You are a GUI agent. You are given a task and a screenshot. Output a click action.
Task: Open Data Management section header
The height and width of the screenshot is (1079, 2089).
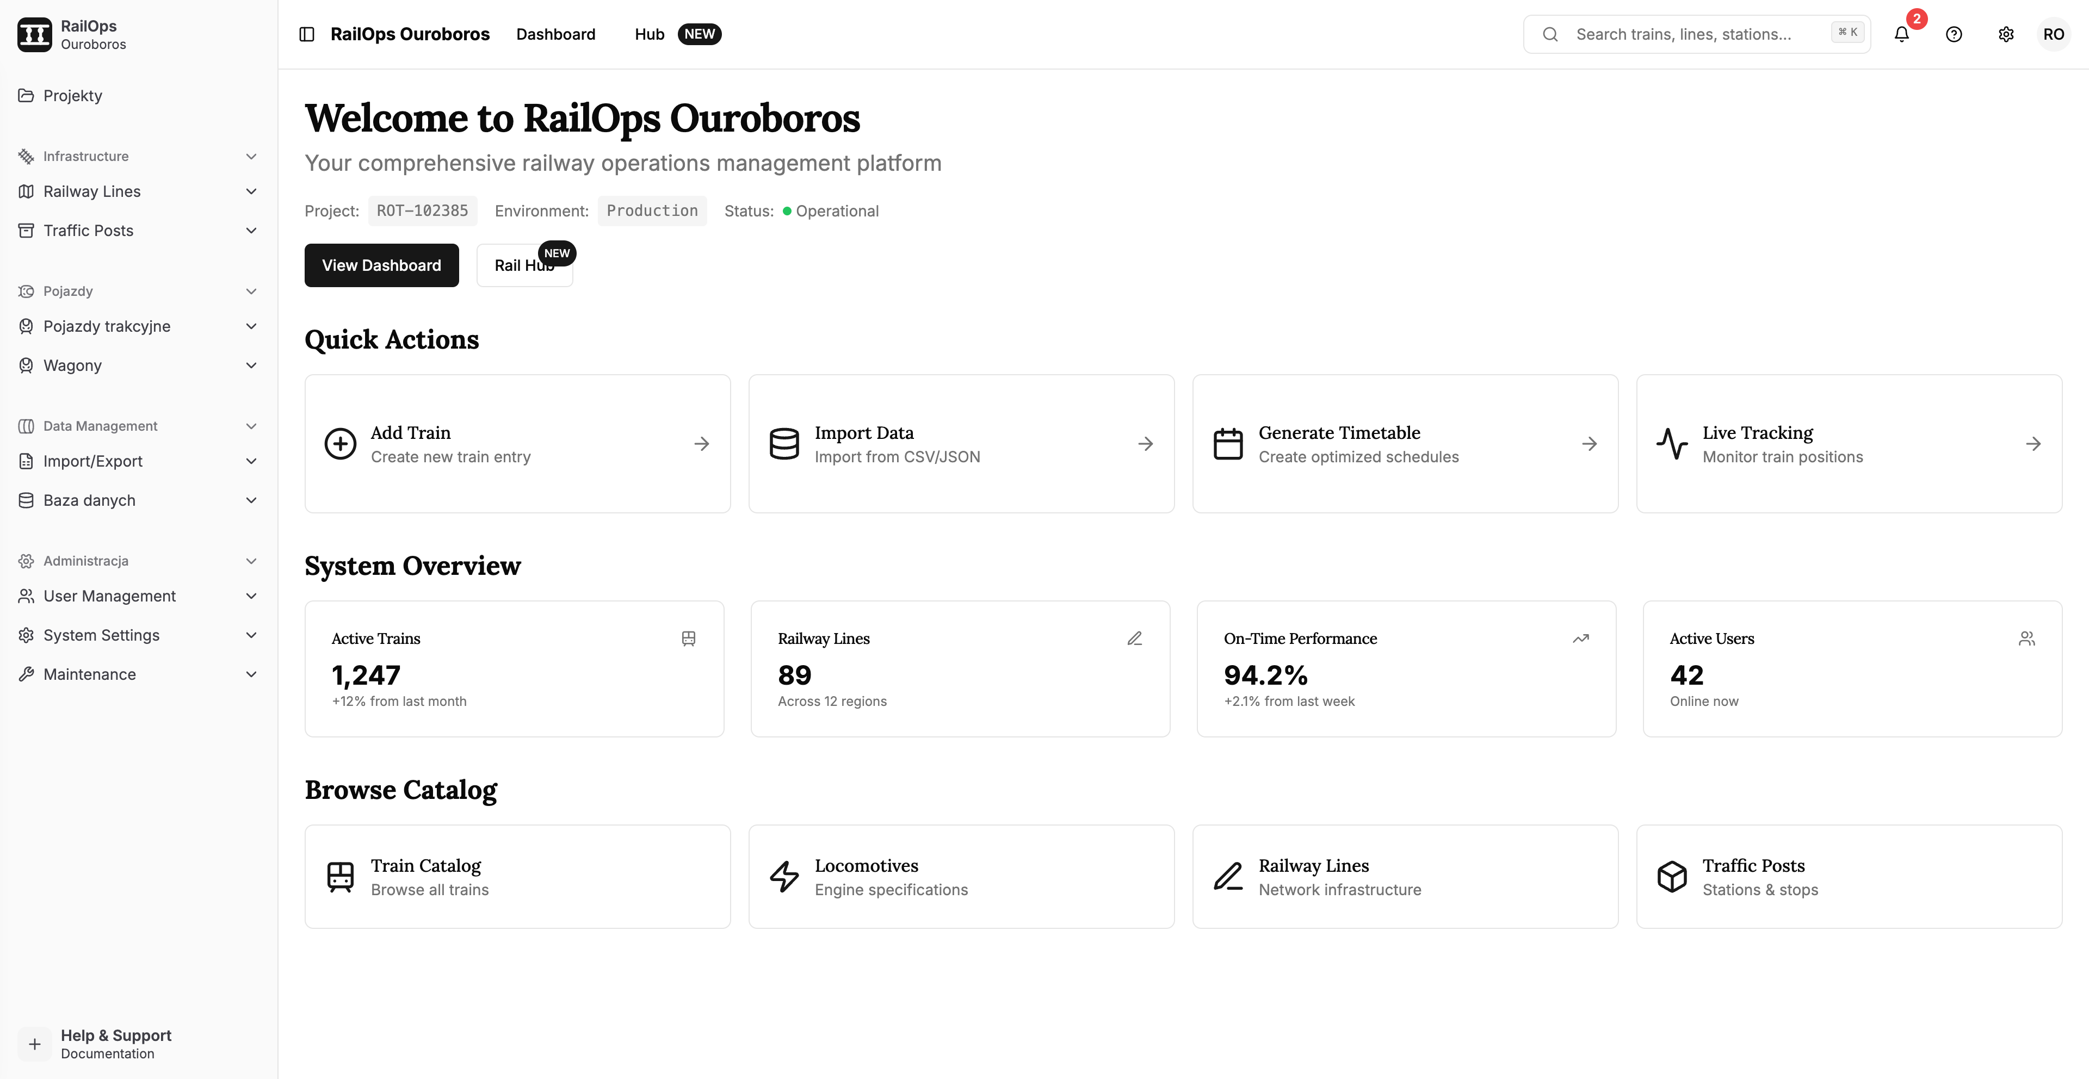[138, 426]
